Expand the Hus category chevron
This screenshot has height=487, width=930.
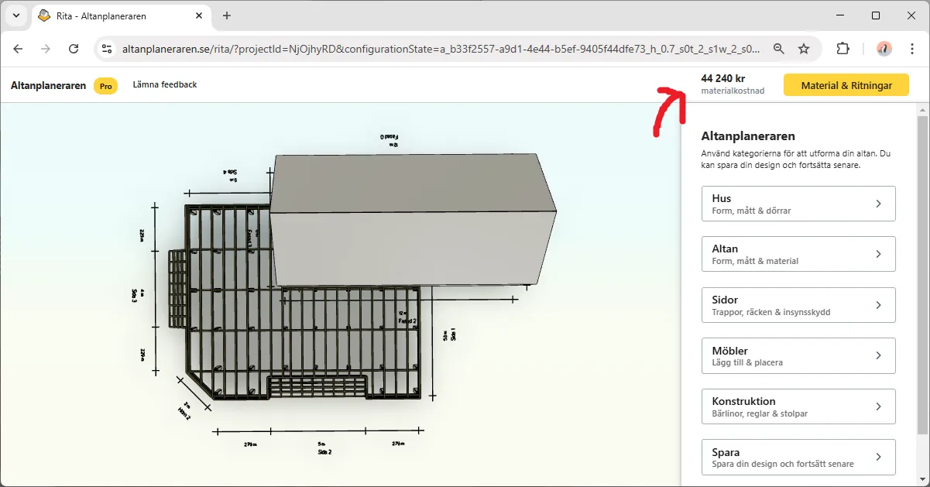click(878, 204)
